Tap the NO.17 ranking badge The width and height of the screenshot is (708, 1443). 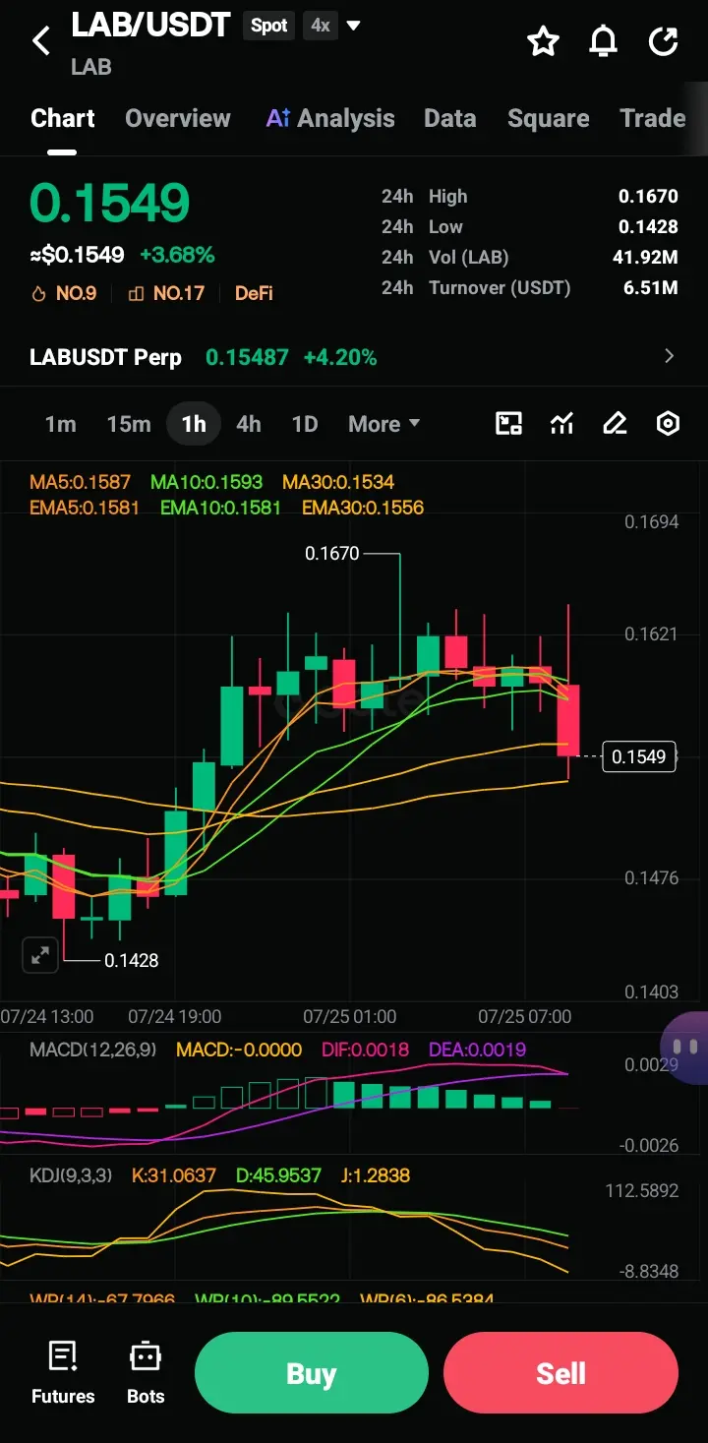(166, 293)
